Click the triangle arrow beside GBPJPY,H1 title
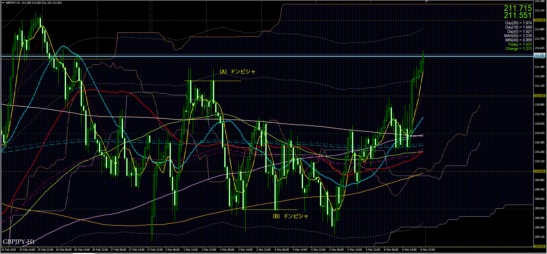Viewport: 547px width, 254px height. [x=3, y=3]
